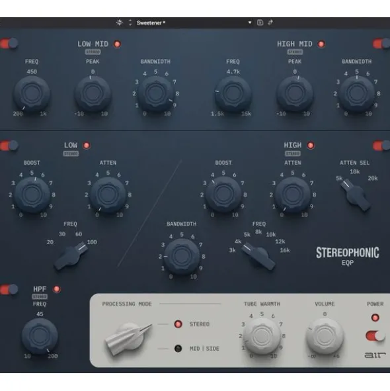The height and width of the screenshot is (391, 390).
Task: Click the High ATTEN knob
Action: click(x=293, y=195)
